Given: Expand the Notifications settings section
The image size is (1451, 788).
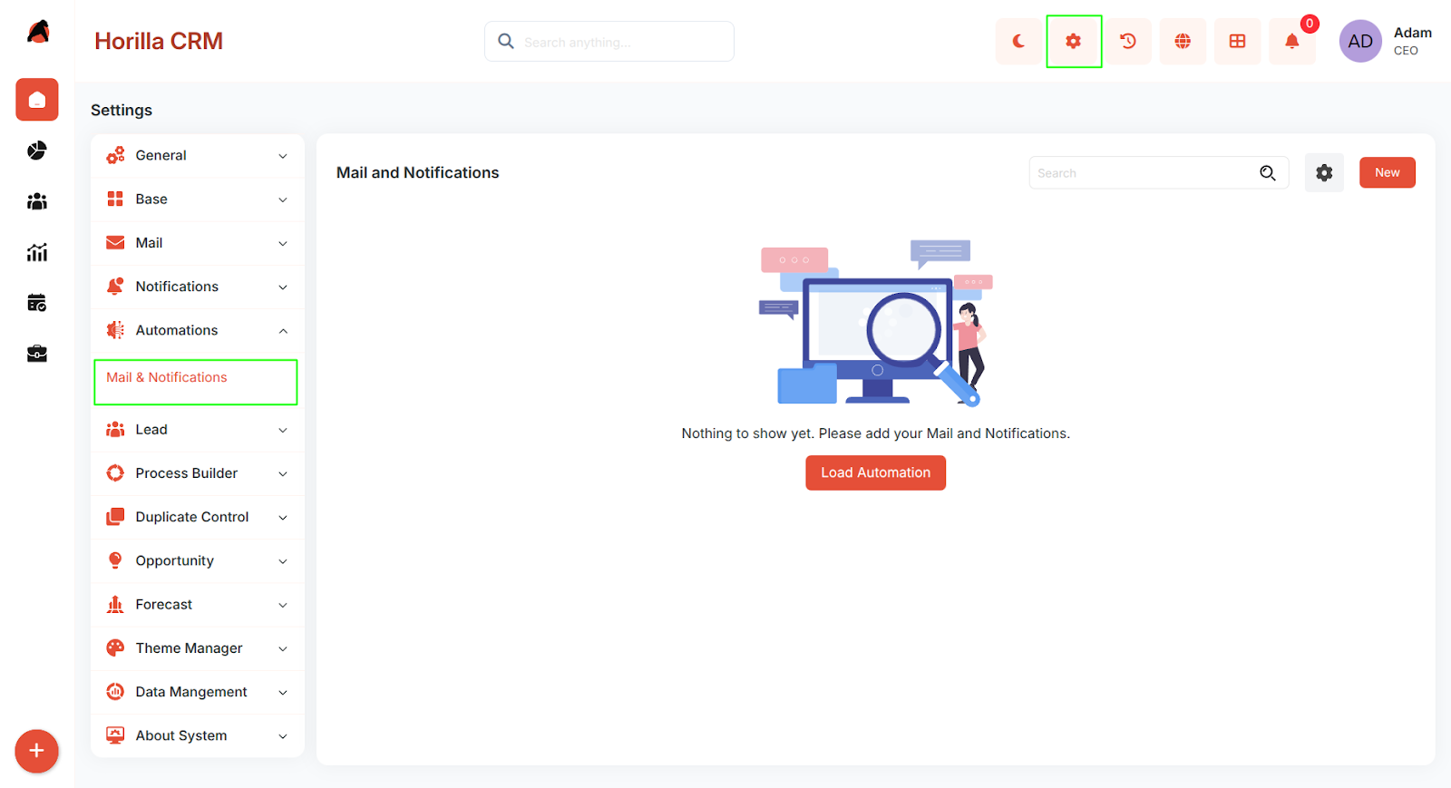Looking at the screenshot, I should (x=198, y=287).
